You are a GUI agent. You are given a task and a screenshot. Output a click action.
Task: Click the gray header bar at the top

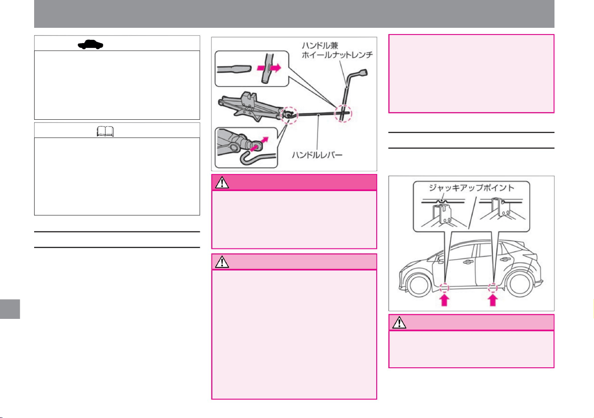[x=294, y=14]
